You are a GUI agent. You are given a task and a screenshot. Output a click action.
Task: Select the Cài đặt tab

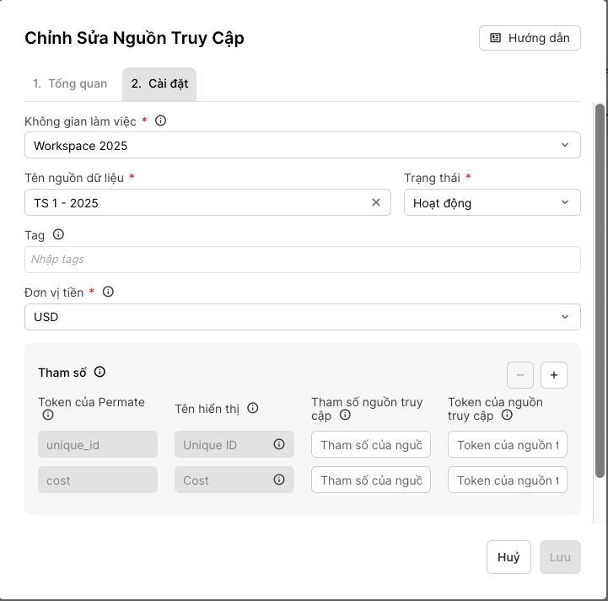159,83
